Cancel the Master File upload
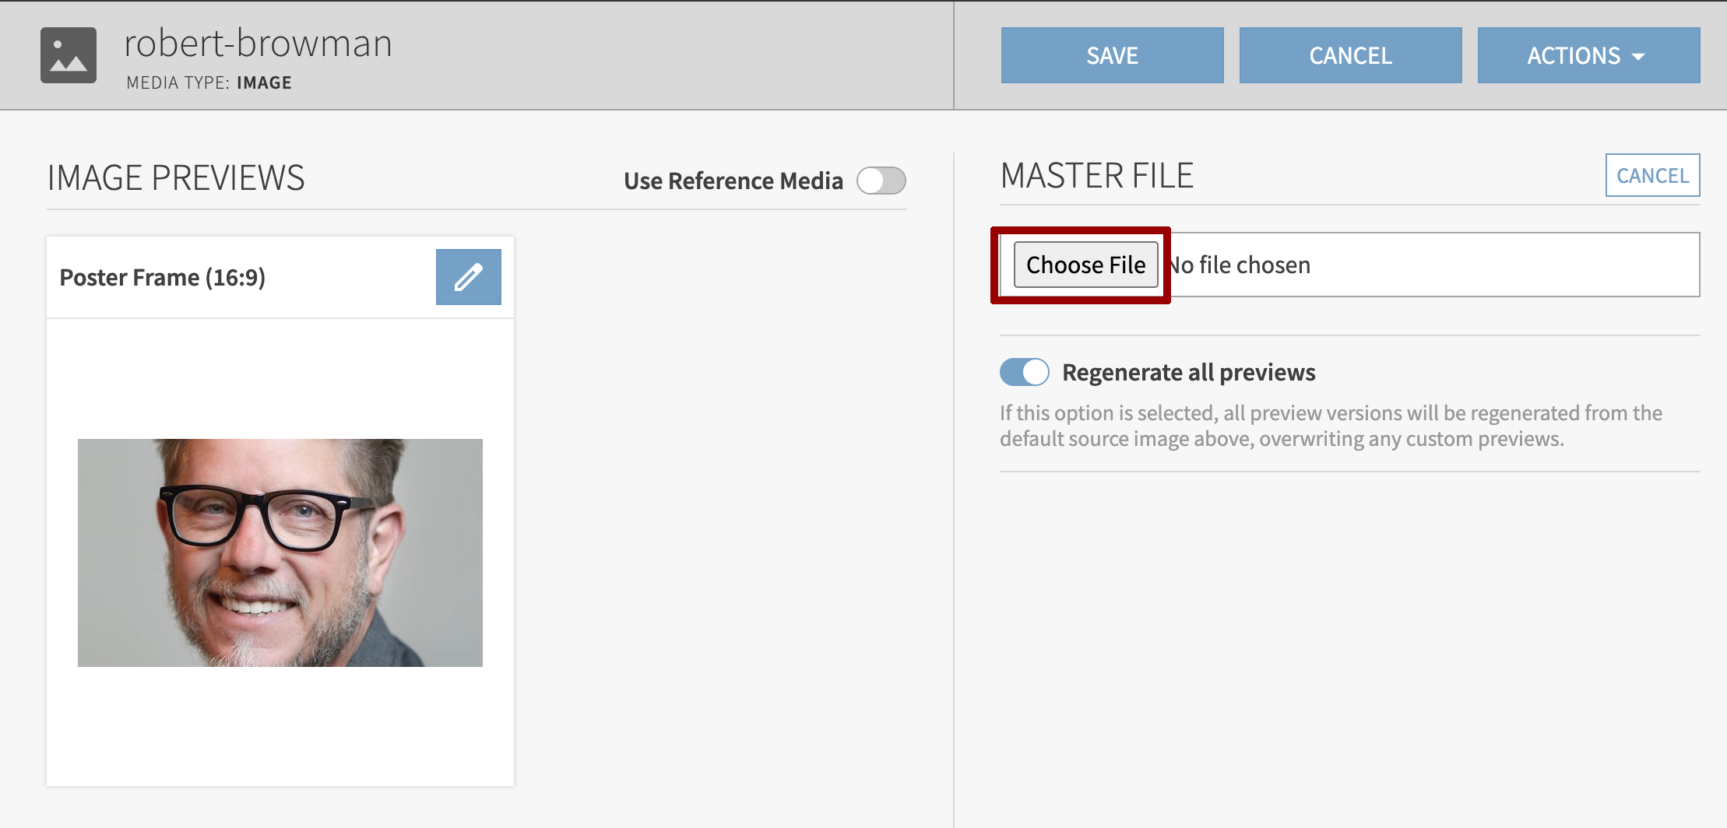Screen dimensions: 1727x828 [x=1652, y=175]
